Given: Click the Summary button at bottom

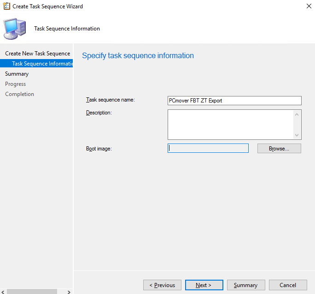Looking at the screenshot, I should click(246, 285).
